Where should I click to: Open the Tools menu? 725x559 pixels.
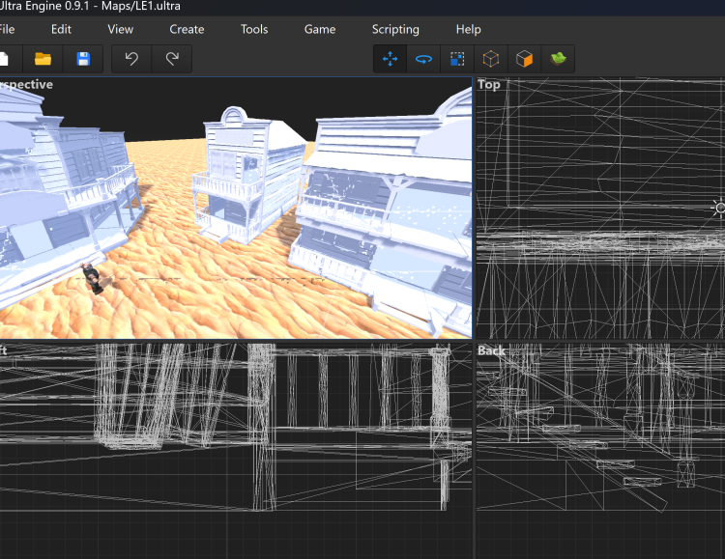pos(254,29)
